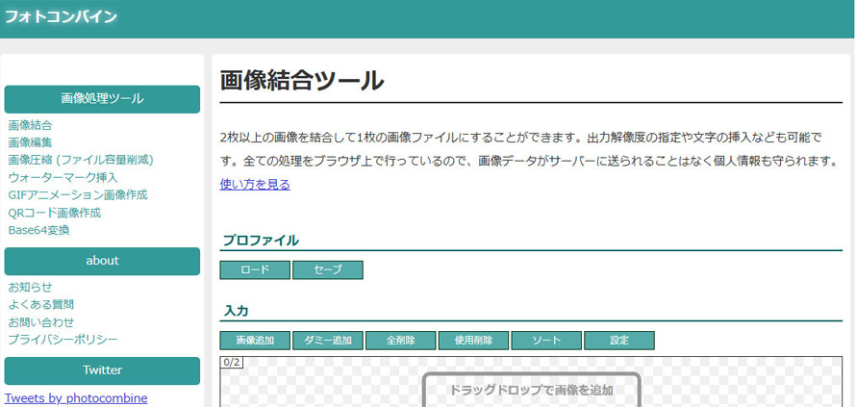
Task: Click the フォトコンバイン site title
Action: pyautogui.click(x=61, y=17)
